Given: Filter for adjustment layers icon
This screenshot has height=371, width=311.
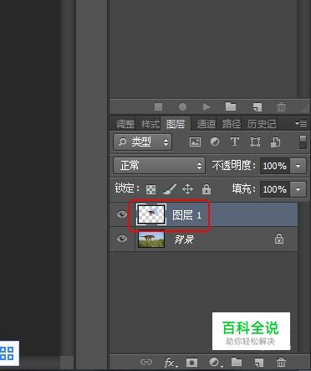Looking at the screenshot, I should (x=215, y=142).
